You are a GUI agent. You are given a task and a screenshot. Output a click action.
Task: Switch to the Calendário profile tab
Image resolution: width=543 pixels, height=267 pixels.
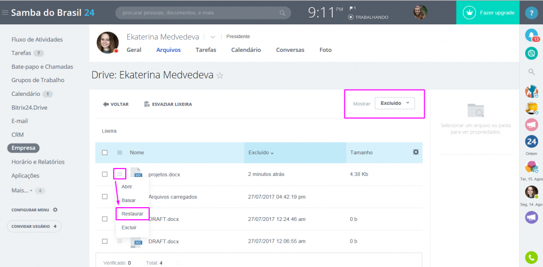246,50
